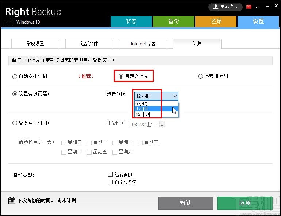The height and width of the screenshot is (216, 281).
Task: Expand the language selector arrow
Action: pos(256,7)
